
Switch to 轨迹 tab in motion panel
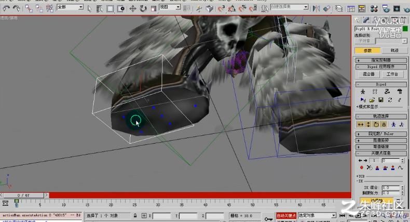tap(394, 50)
